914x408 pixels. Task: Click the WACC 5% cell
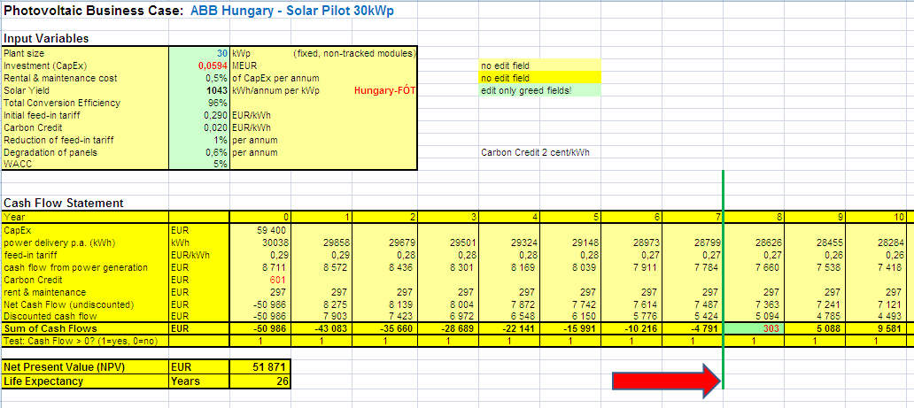click(x=199, y=165)
